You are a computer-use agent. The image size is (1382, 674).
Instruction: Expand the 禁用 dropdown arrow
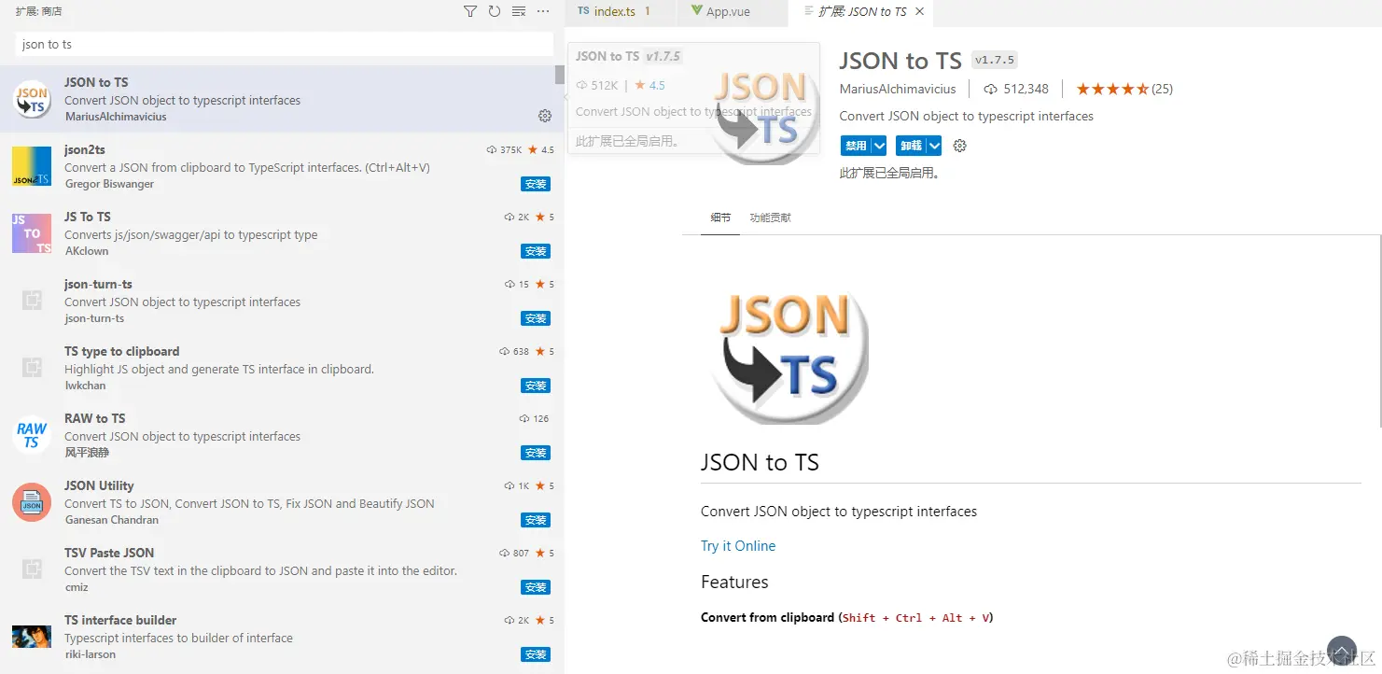point(879,146)
